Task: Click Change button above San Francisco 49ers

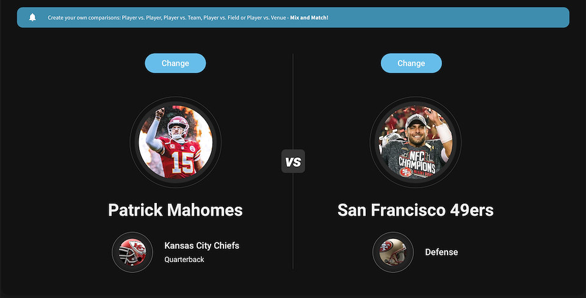Action: [x=411, y=63]
